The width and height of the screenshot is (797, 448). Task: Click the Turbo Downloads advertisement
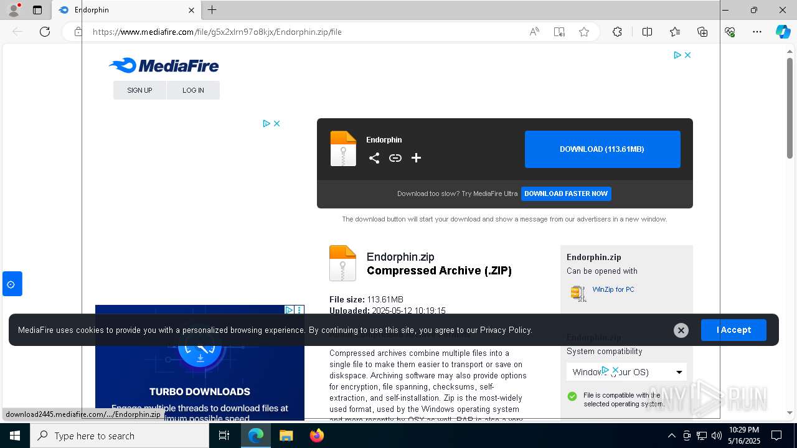[x=200, y=363]
